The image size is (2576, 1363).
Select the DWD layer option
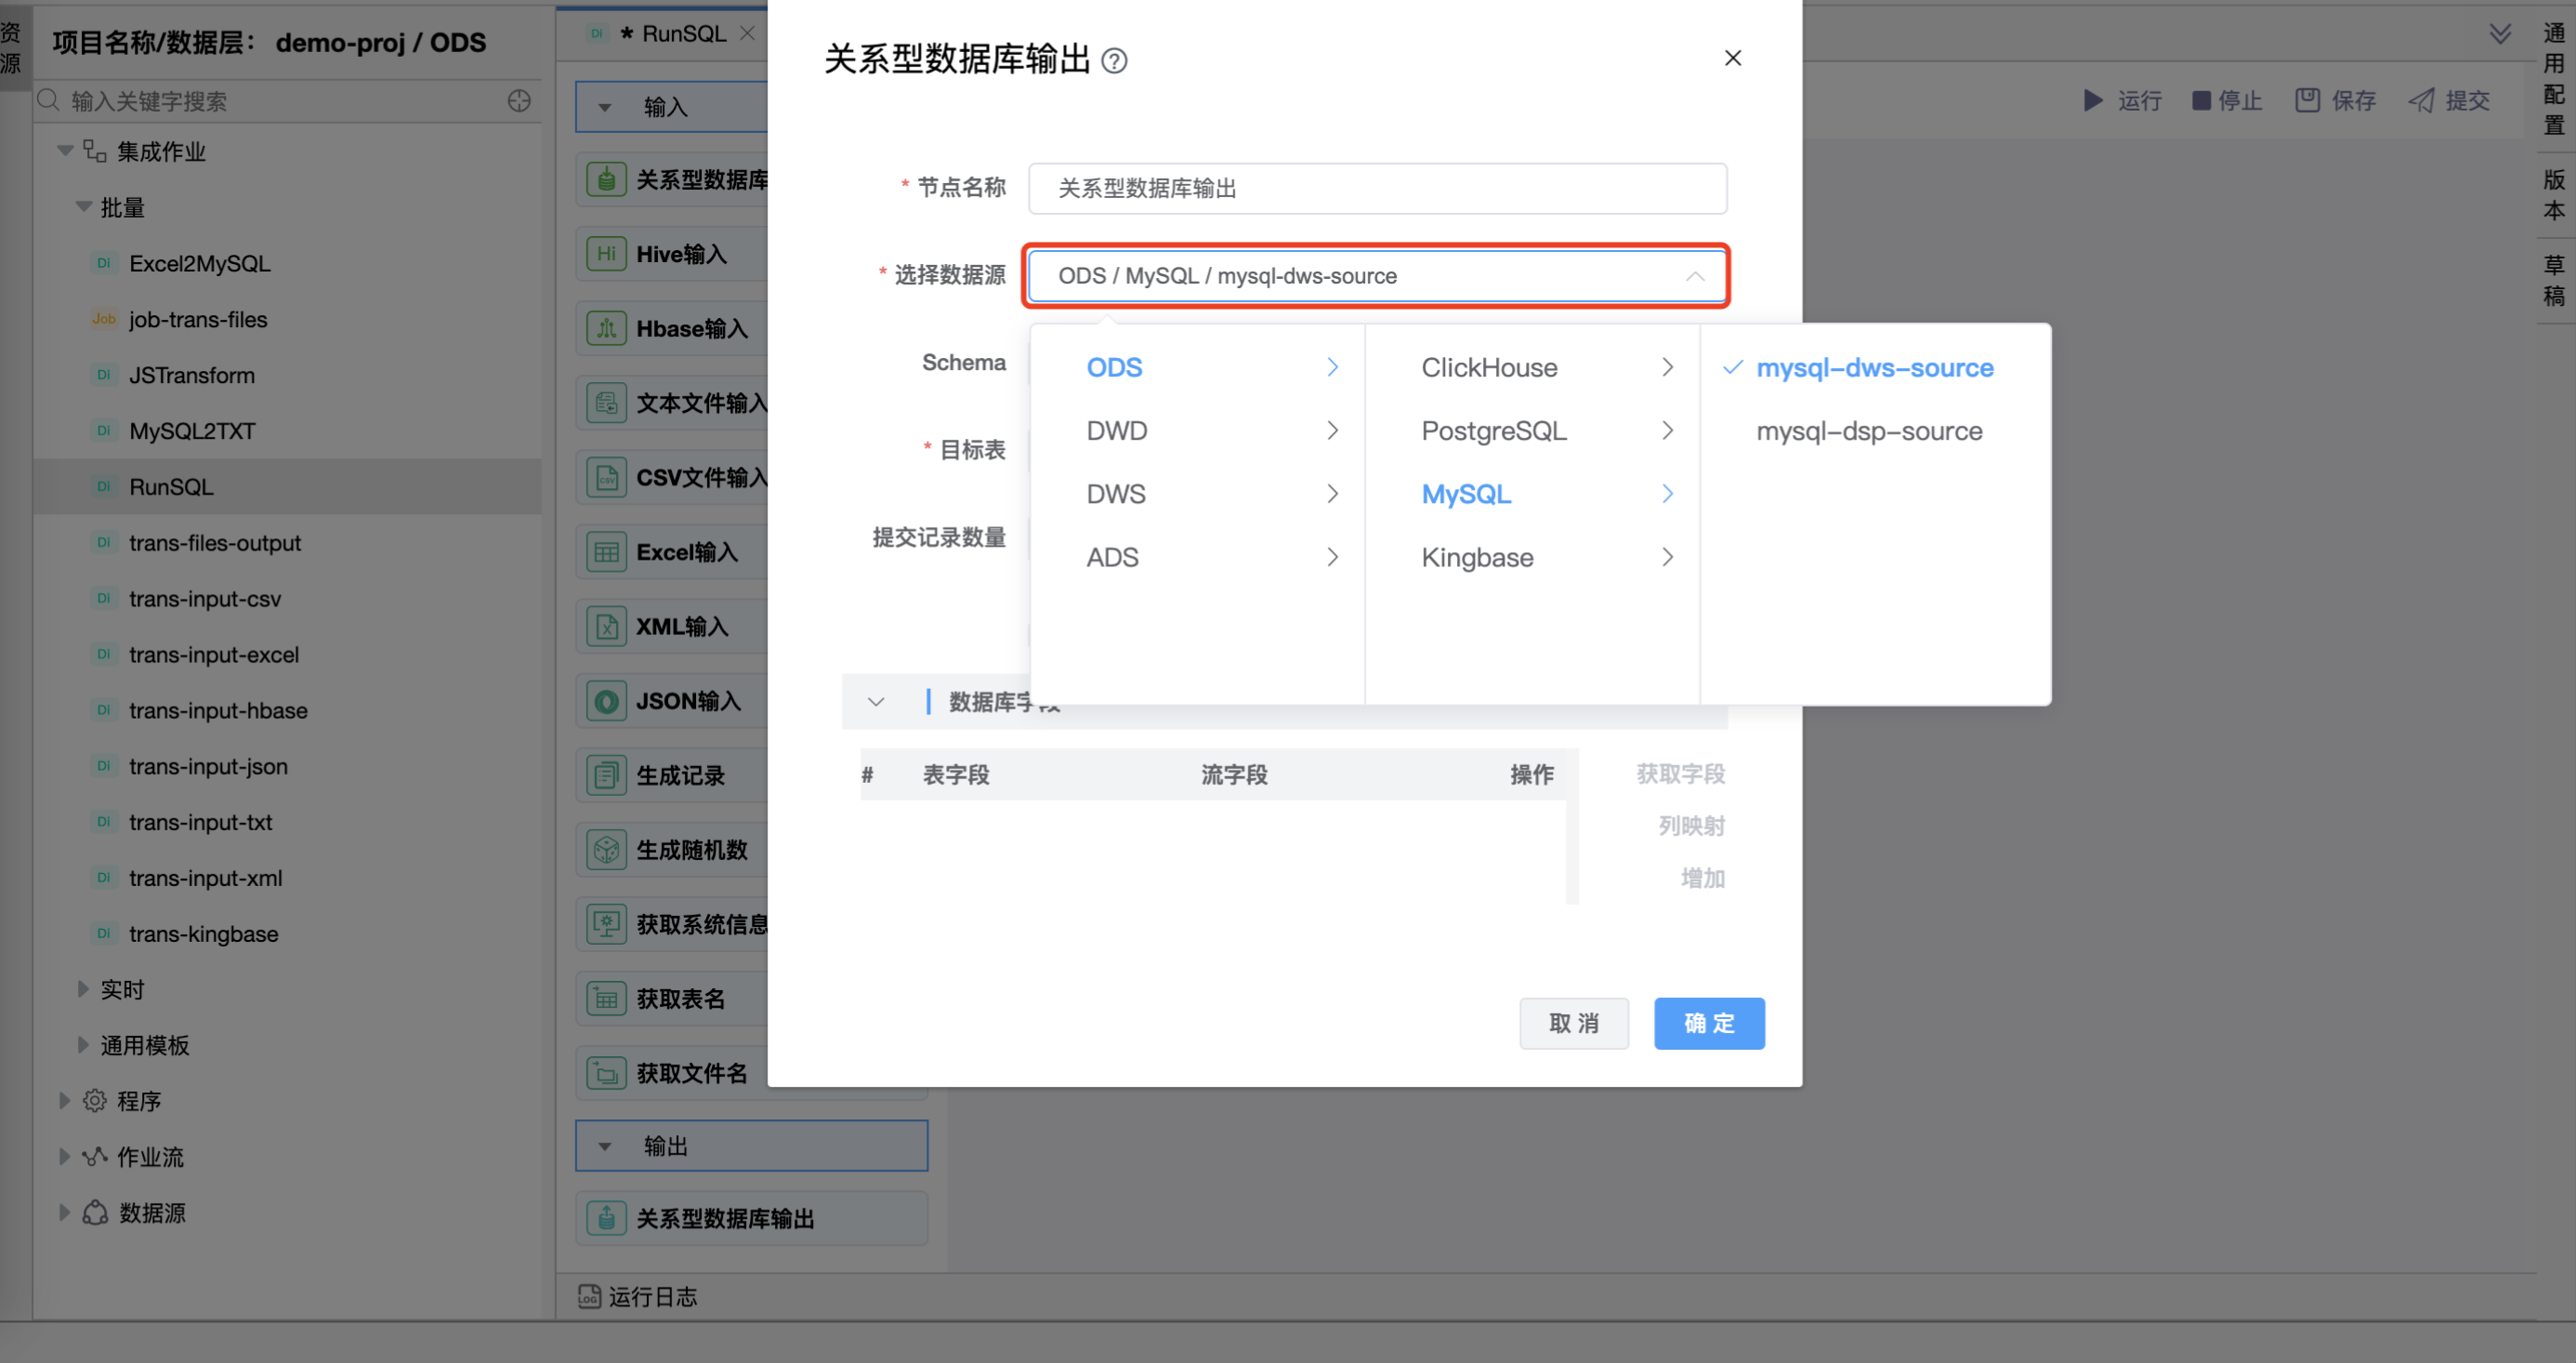click(x=1117, y=431)
